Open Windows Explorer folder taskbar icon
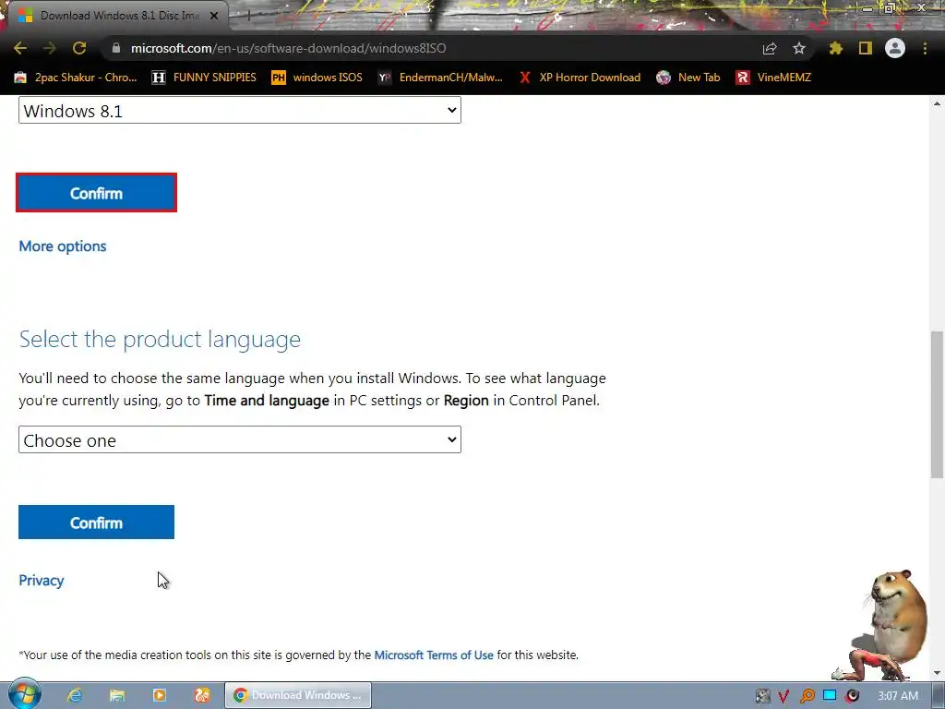Image resolution: width=945 pixels, height=709 pixels. (x=117, y=695)
